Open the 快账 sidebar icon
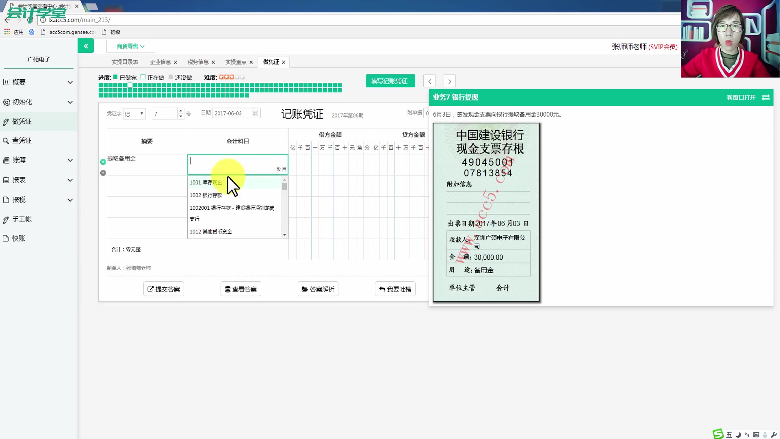The image size is (780, 439). pyautogui.click(x=6, y=238)
